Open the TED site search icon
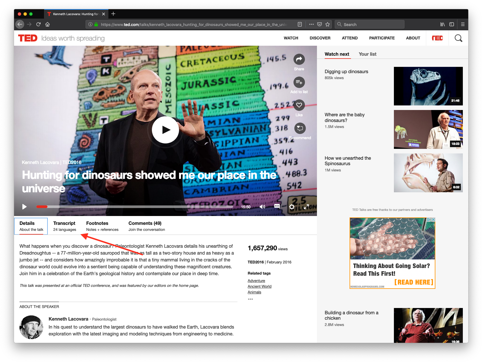 pyautogui.click(x=458, y=38)
